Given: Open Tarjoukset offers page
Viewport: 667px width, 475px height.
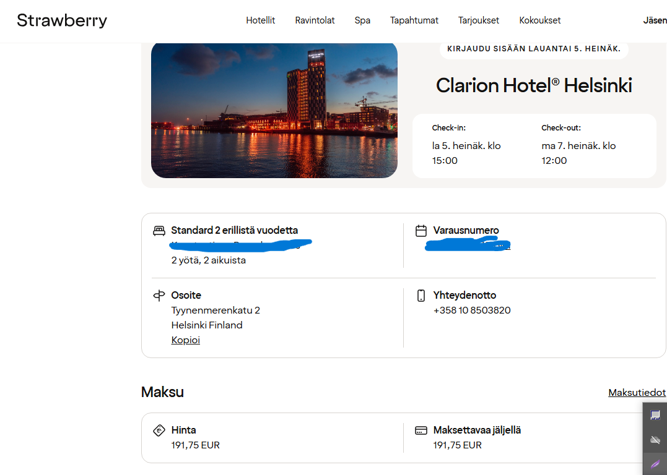Looking at the screenshot, I should [x=479, y=20].
